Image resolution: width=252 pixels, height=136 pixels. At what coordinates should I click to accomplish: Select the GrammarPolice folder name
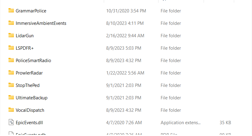(31, 11)
